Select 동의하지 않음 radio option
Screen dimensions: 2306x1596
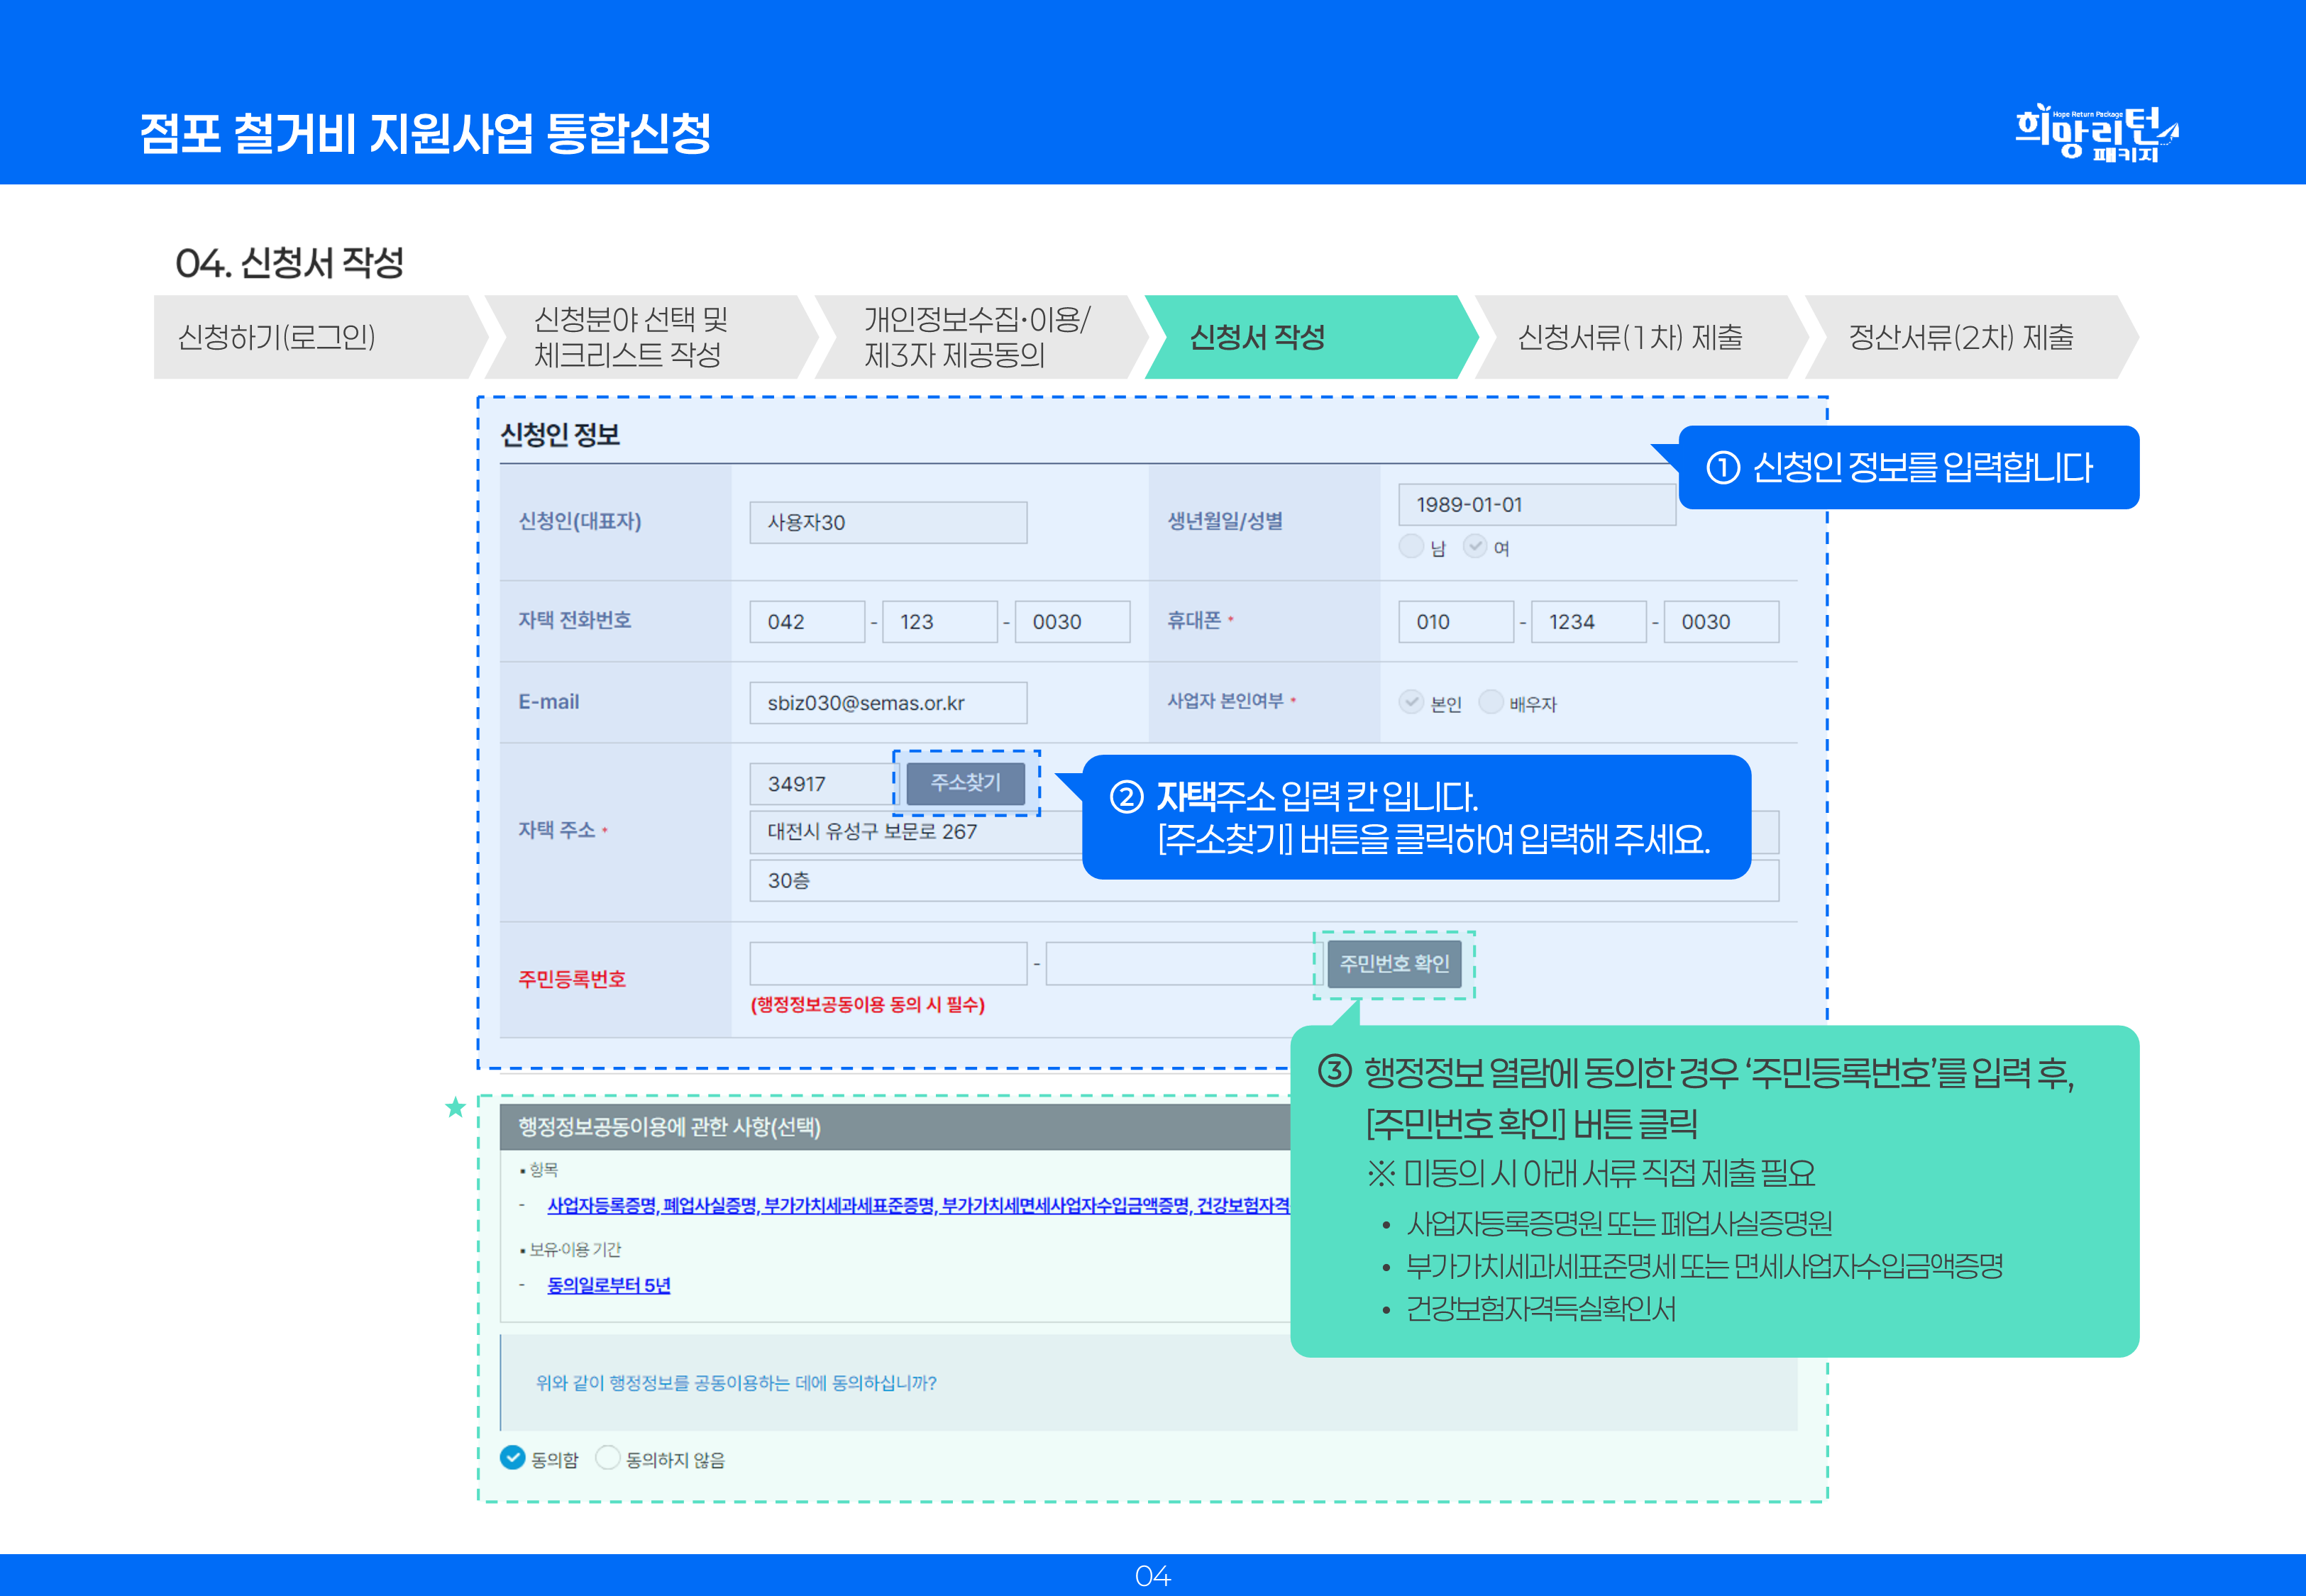click(x=608, y=1458)
